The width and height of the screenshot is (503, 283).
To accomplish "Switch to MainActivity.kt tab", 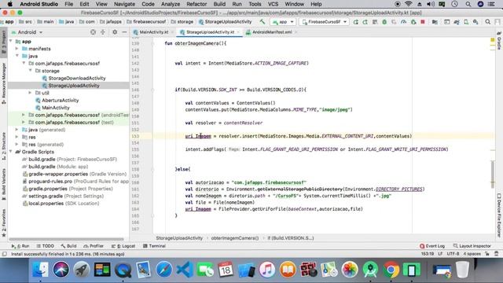I will point(153,32).
